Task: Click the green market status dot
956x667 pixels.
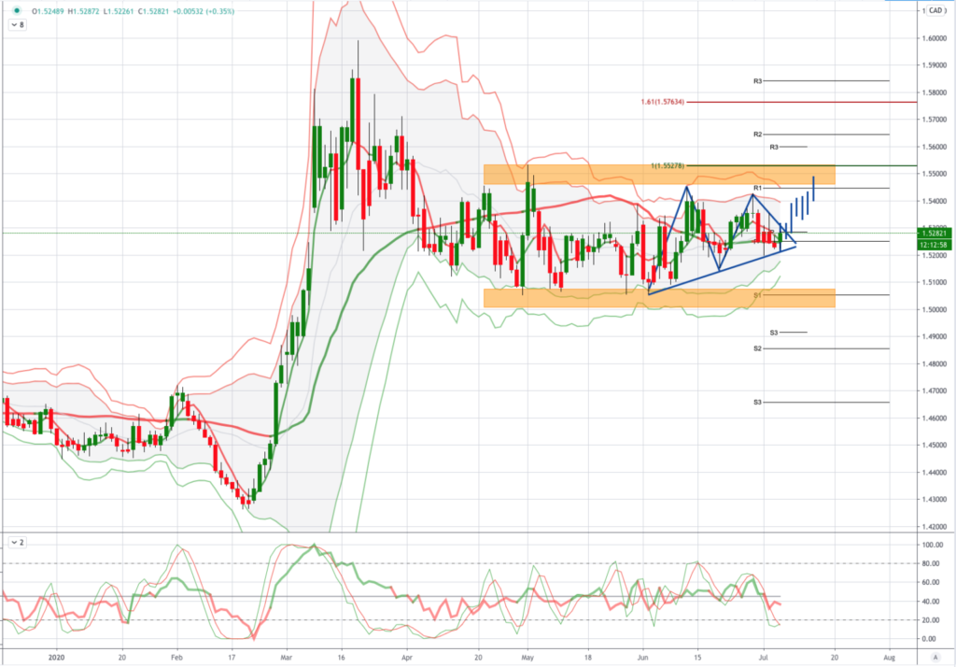Action: pyautogui.click(x=18, y=10)
